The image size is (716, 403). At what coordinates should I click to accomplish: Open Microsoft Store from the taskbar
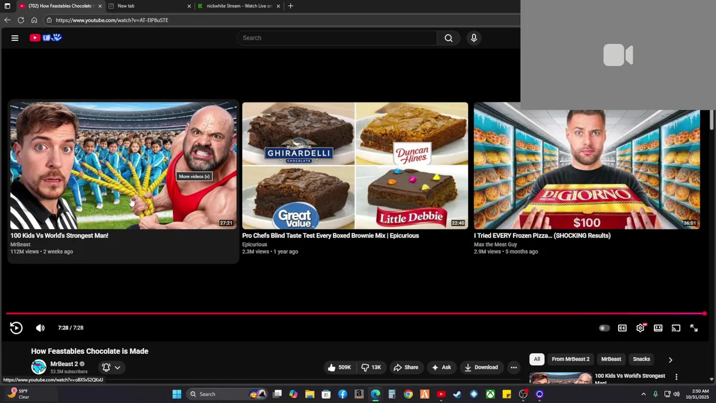click(326, 394)
